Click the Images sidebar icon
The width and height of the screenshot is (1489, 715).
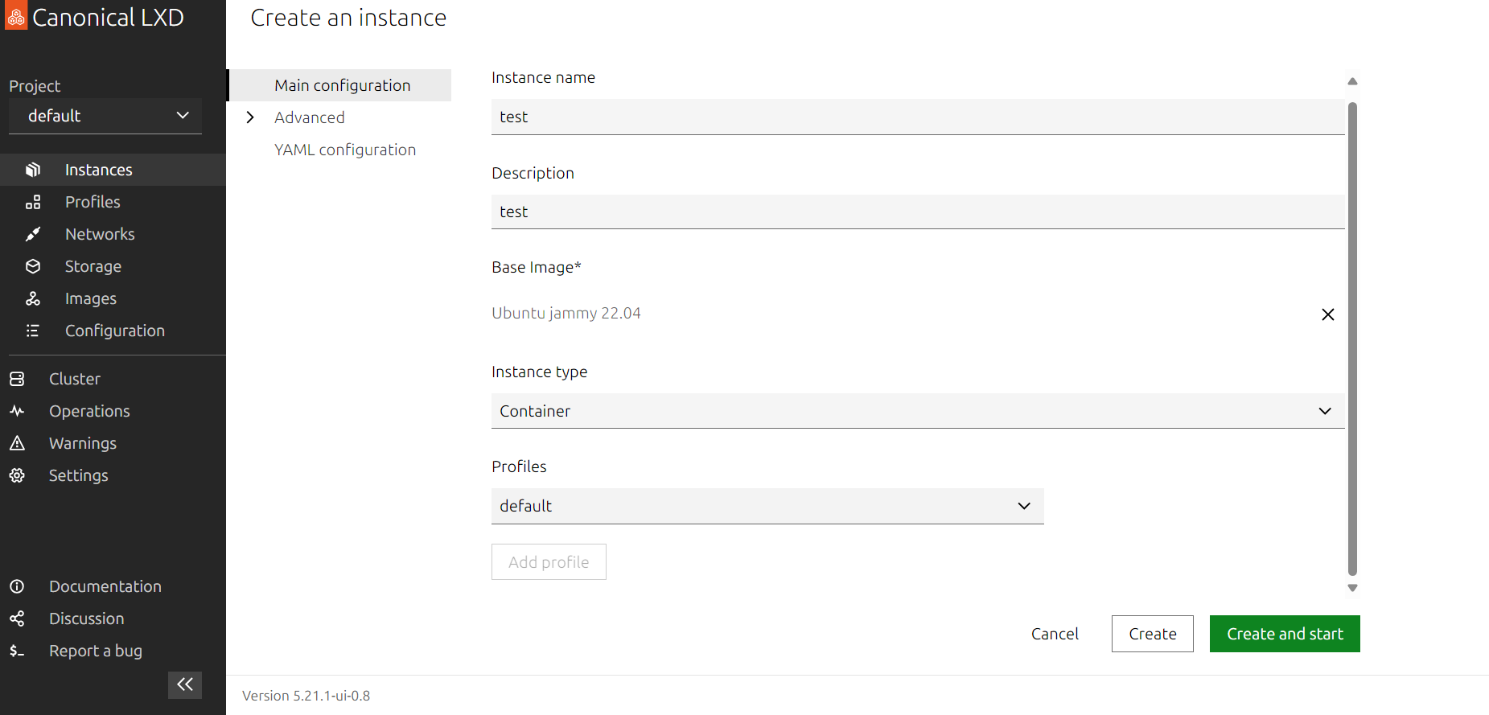(33, 298)
